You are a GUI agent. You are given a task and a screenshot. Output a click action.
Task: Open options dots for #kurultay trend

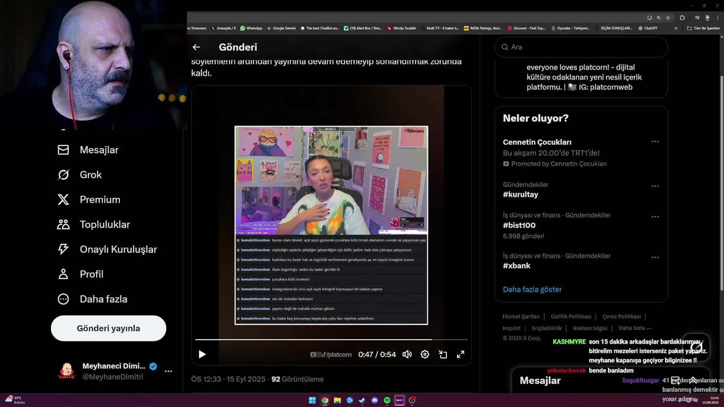pos(655,186)
